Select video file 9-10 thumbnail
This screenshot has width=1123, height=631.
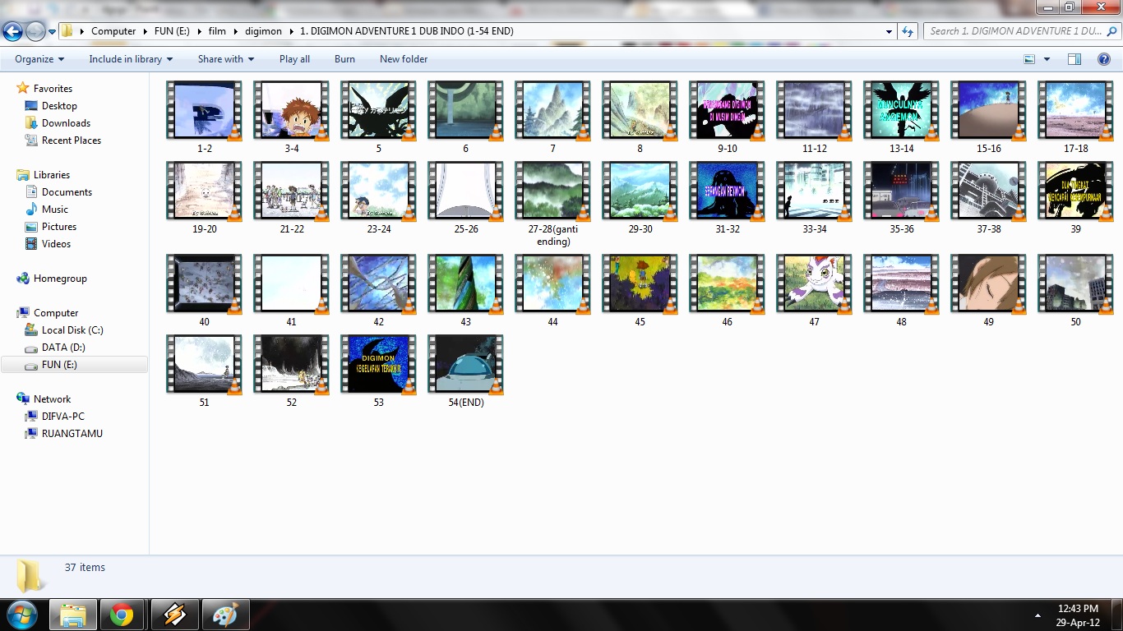727,109
